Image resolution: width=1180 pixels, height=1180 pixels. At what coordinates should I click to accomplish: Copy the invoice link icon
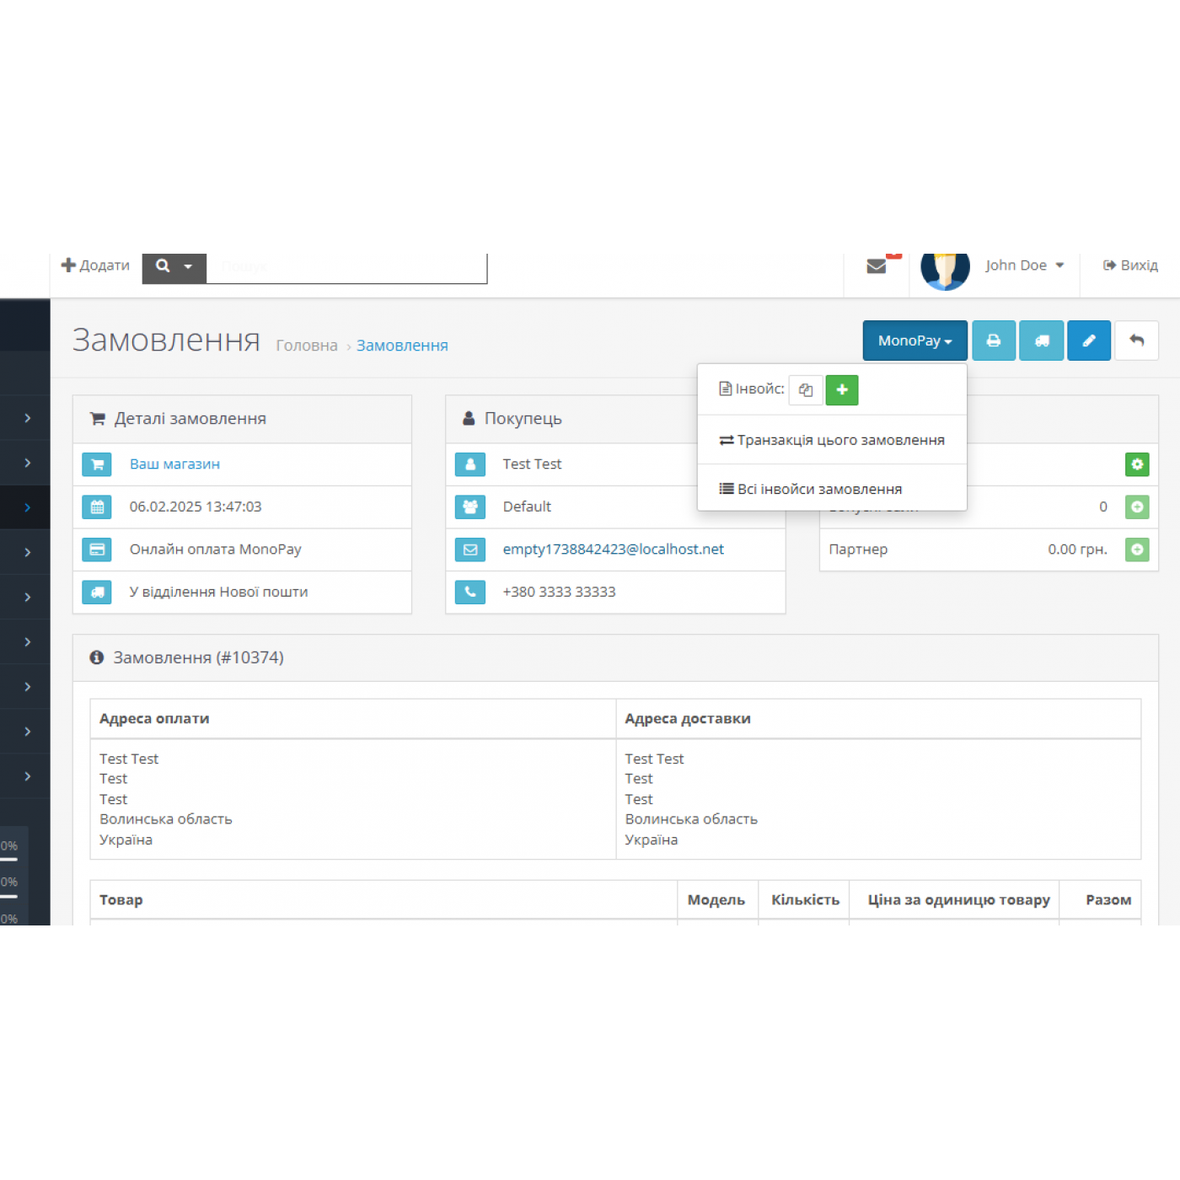806,389
